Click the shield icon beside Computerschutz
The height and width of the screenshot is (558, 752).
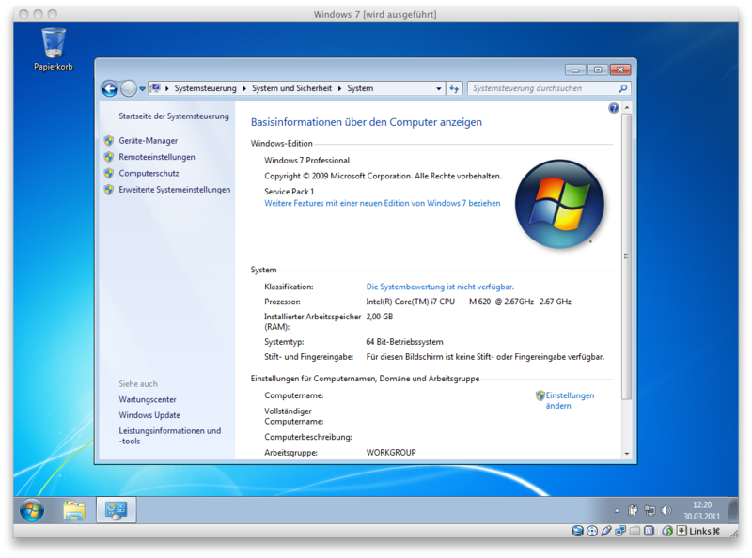[109, 174]
